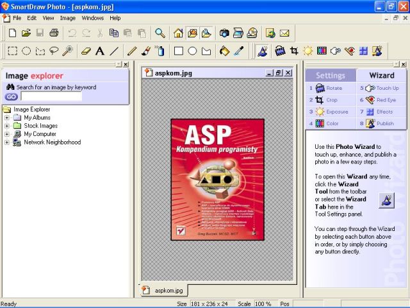The width and height of the screenshot is (410, 308).
Task: Select the Polygon shape tool
Action: tap(206, 51)
